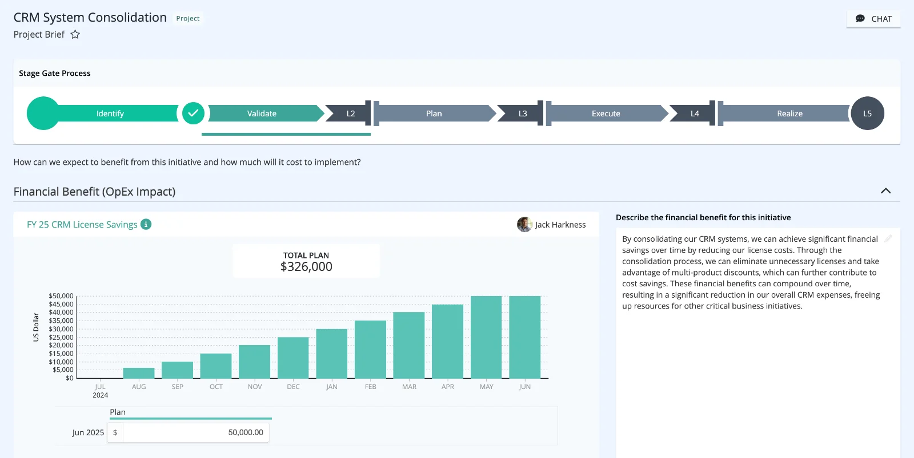Click the Jack Harkness name label
Image resolution: width=914 pixels, height=458 pixels.
560,225
